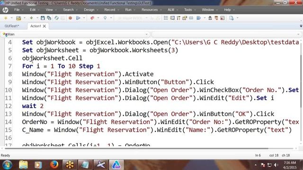
Task: Open Windows Explorer from the taskbar
Action: pos(23,165)
